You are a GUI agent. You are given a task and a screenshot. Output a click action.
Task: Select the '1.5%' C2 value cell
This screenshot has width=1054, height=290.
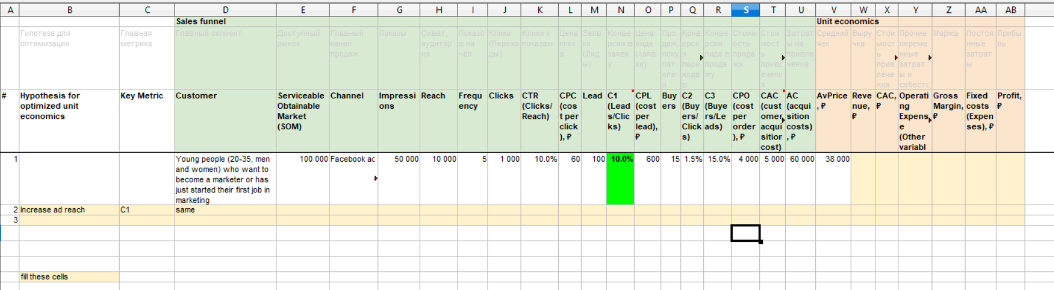[692, 179]
